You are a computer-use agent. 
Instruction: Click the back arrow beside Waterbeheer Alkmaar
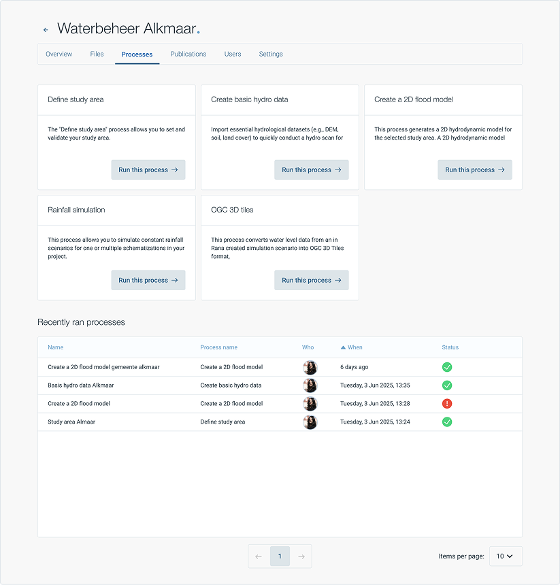[x=46, y=30]
